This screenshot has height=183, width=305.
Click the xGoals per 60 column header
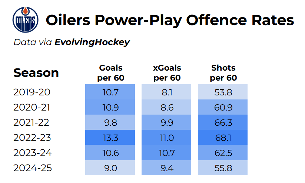(x=167, y=73)
